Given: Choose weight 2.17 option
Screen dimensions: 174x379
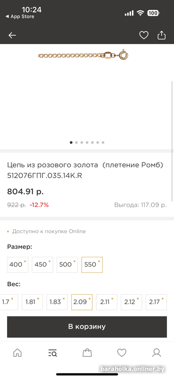Looking at the screenshot, I should point(156,302).
